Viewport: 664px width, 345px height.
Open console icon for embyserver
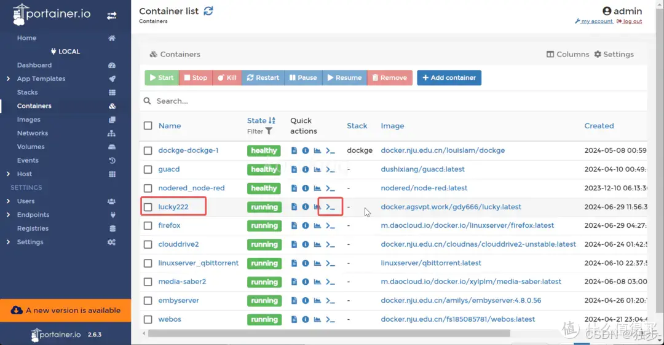click(x=330, y=301)
